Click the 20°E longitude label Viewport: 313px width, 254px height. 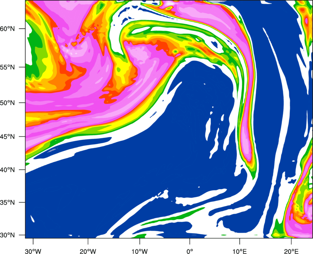click(x=291, y=251)
